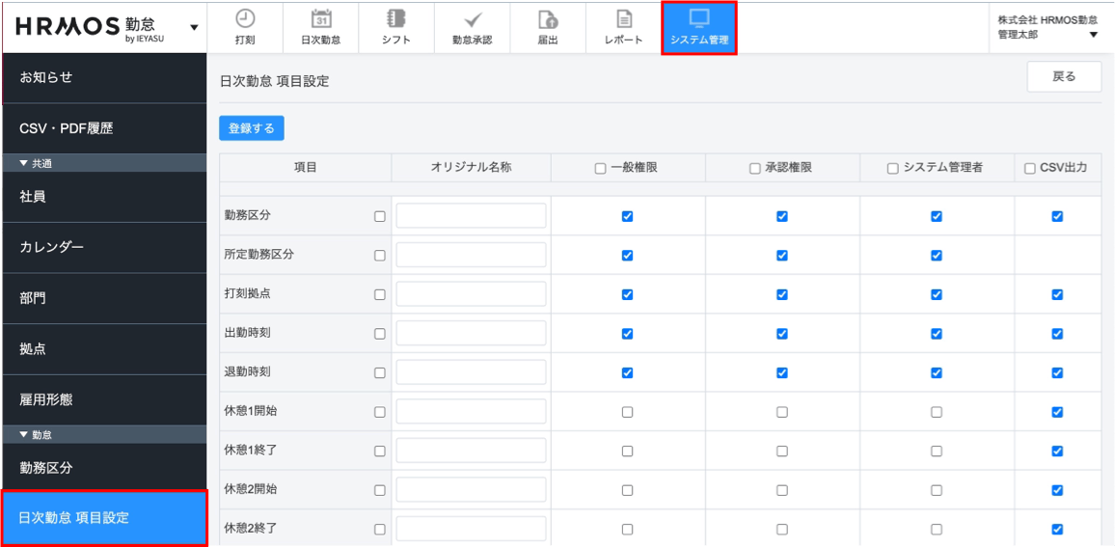
Task: Uncheck CSV出力 for the 勤務区分 row
Action: tap(1057, 217)
